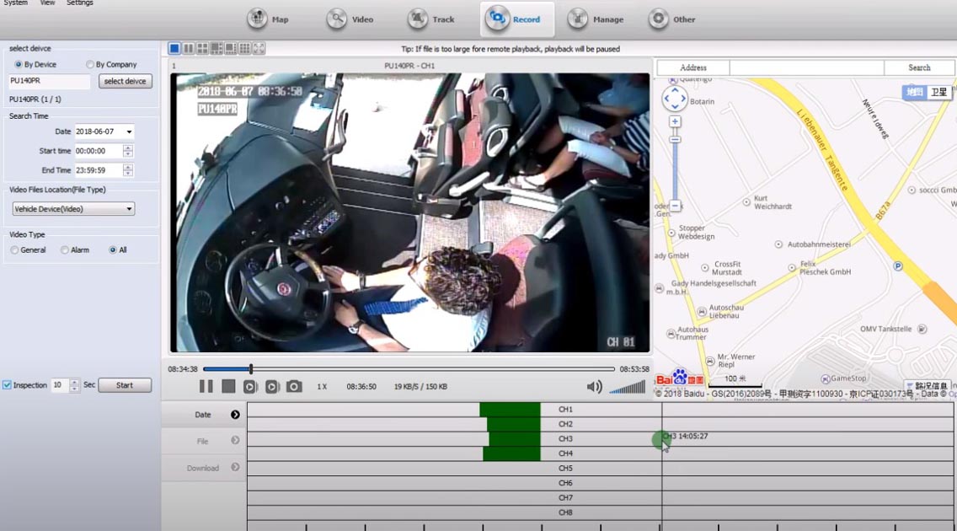The width and height of the screenshot is (957, 531).
Task: Click the Start time spinner arrows
Action: pos(127,151)
